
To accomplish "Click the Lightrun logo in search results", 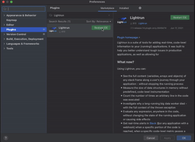I will point(53,30).
